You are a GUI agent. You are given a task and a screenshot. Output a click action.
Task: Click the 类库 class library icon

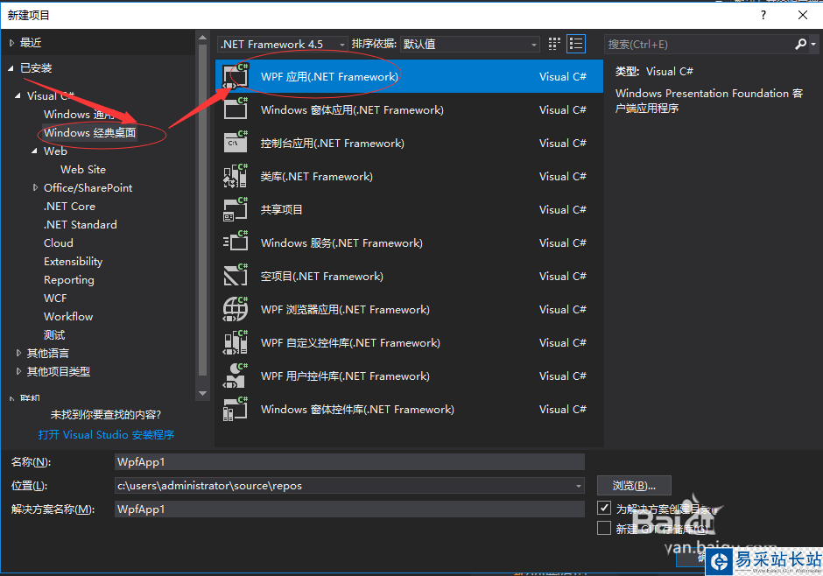(x=236, y=176)
